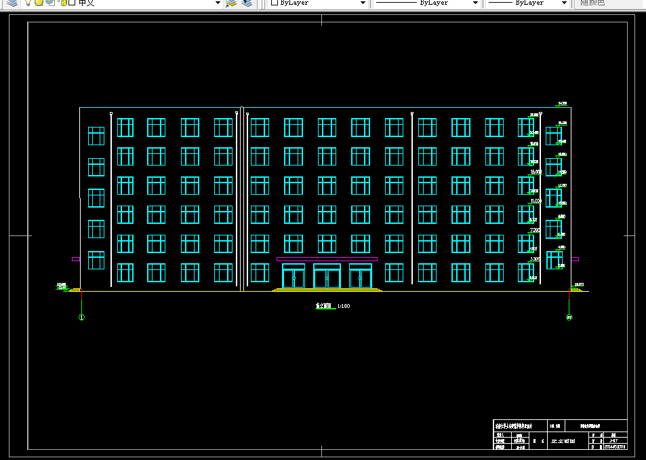The image size is (646, 460).
Task: Select the small magenta block at left wall
Action: tap(76, 259)
